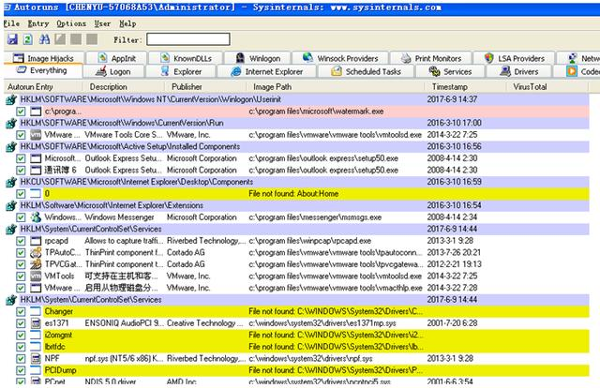Click the VMTools service vm icon
Viewport: 600px width, 388px height.
[x=36, y=276]
